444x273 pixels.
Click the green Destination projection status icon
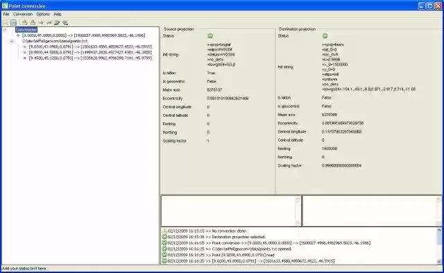[325, 36]
